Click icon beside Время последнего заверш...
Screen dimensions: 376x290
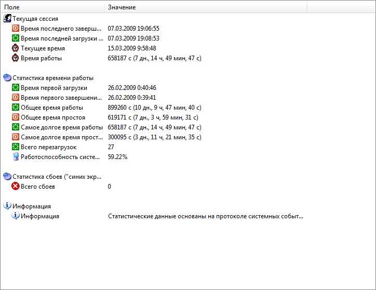coord(16,29)
